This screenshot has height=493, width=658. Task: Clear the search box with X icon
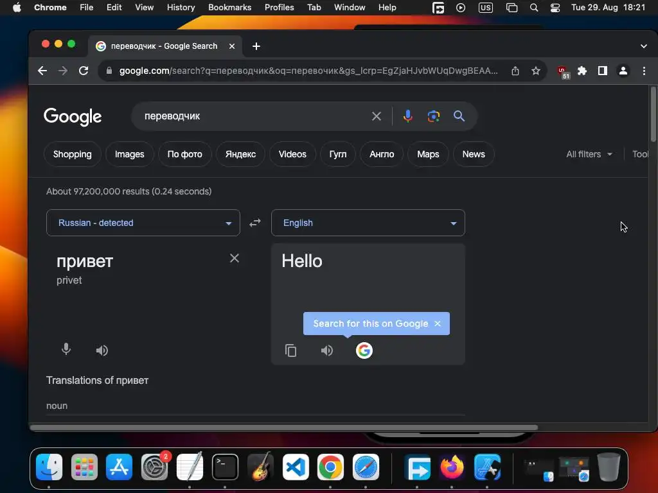(377, 116)
